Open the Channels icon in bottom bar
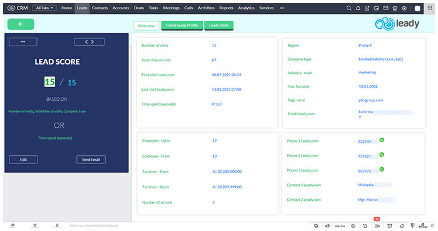Image resolution: width=438 pixels, height=231 pixels. point(35,225)
